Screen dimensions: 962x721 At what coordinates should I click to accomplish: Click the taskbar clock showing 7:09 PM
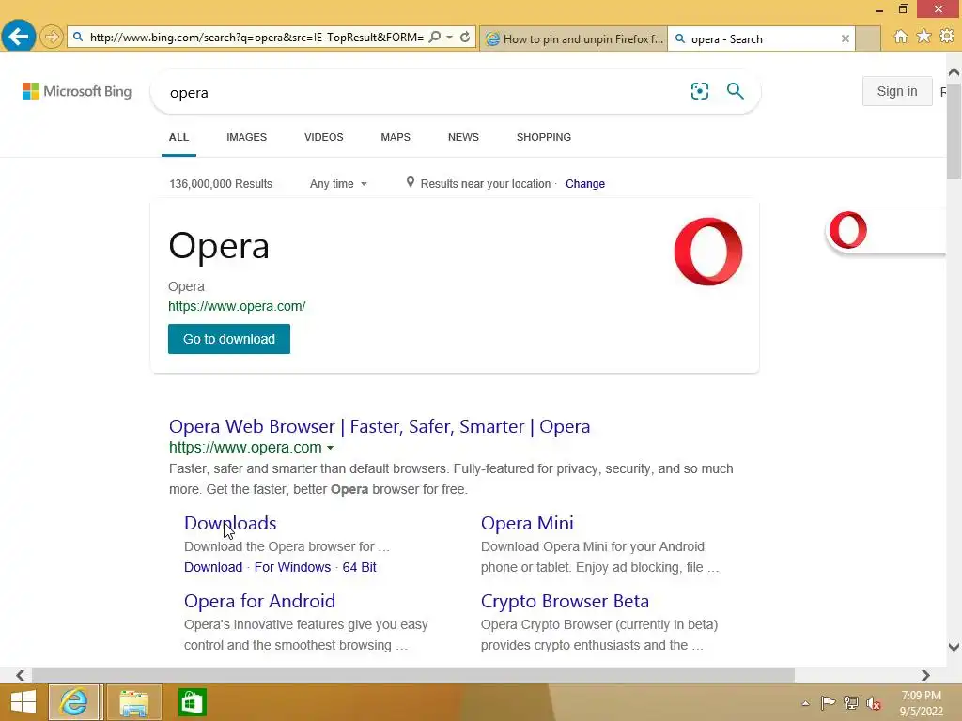921,703
